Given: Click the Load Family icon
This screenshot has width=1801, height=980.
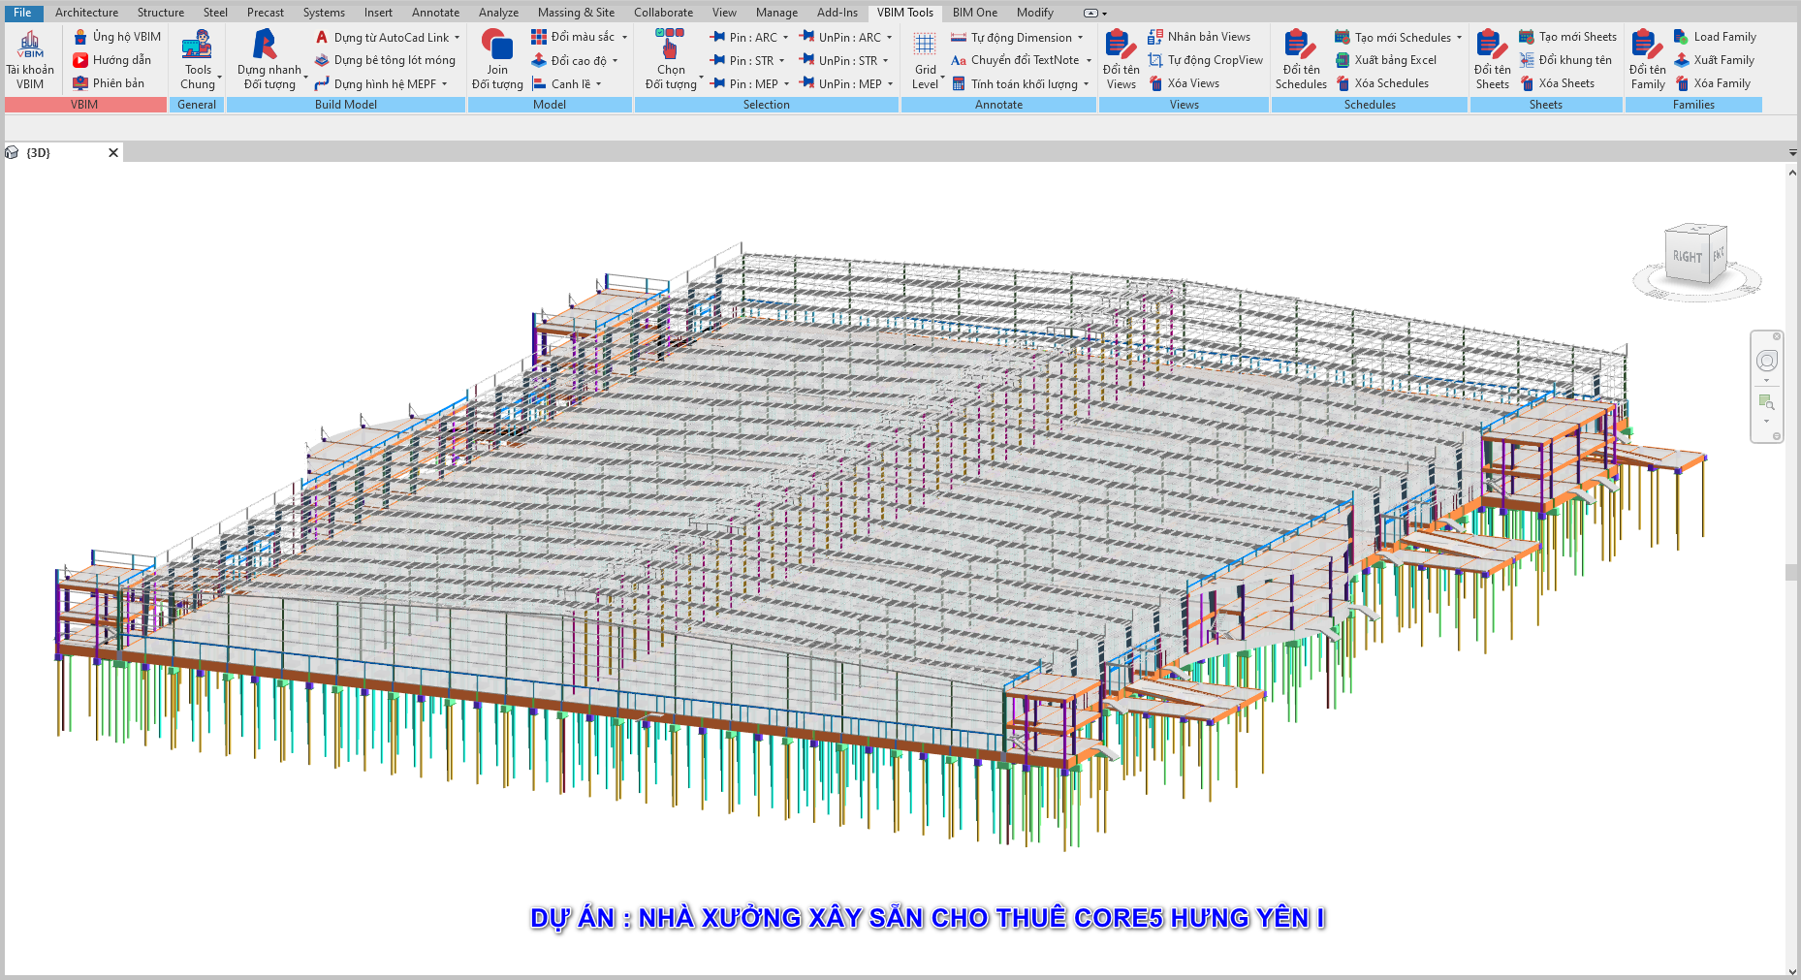Looking at the screenshot, I should tap(1682, 37).
